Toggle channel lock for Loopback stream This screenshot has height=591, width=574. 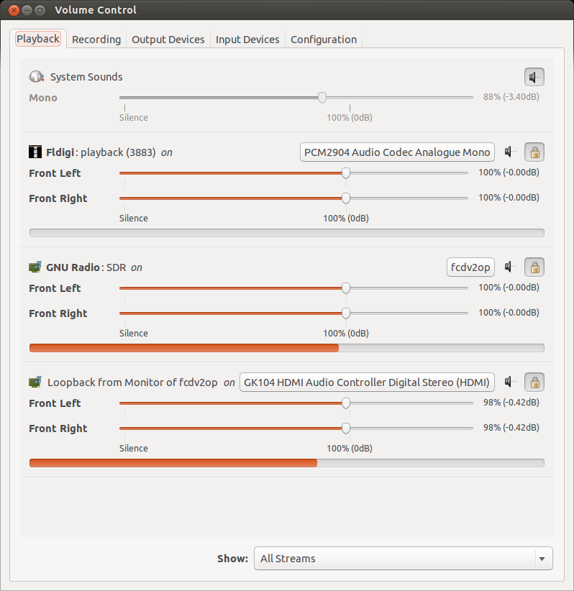coord(534,382)
